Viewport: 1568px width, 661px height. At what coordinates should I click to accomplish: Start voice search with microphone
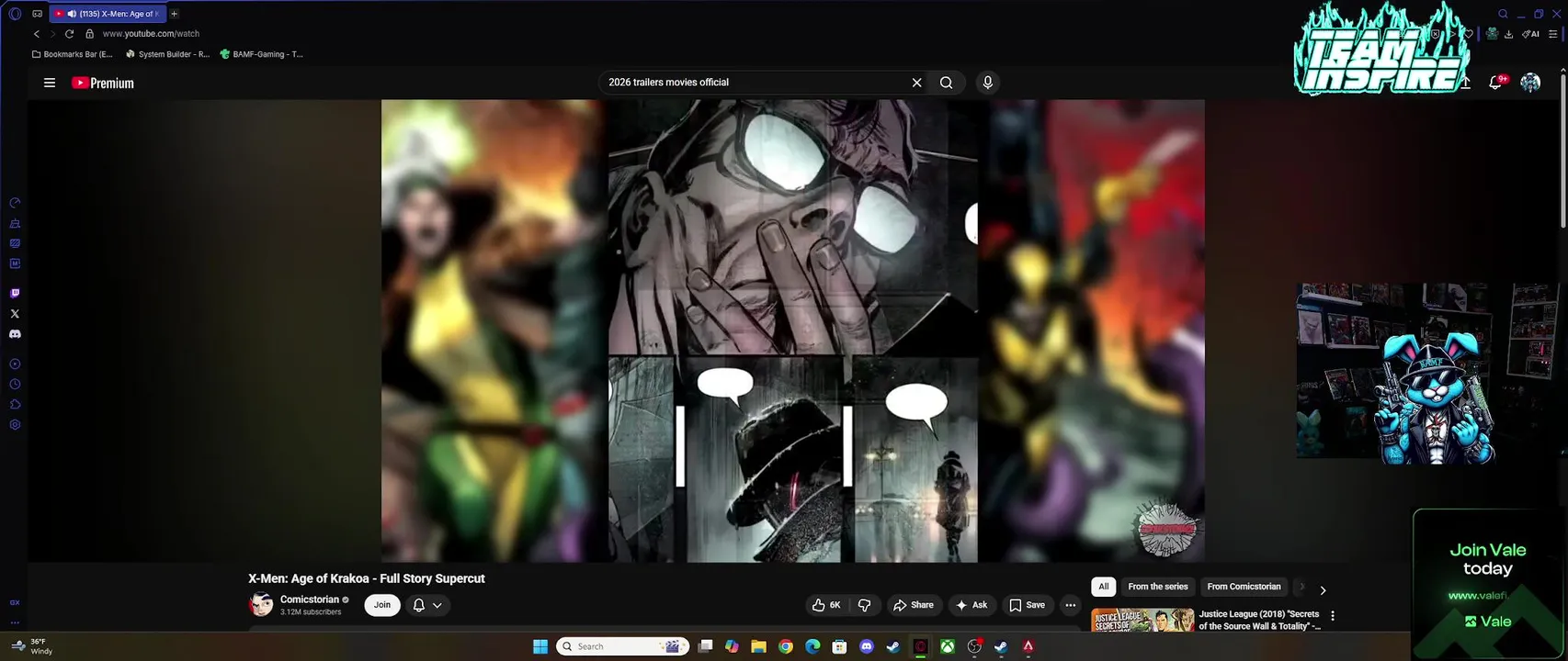(x=987, y=83)
